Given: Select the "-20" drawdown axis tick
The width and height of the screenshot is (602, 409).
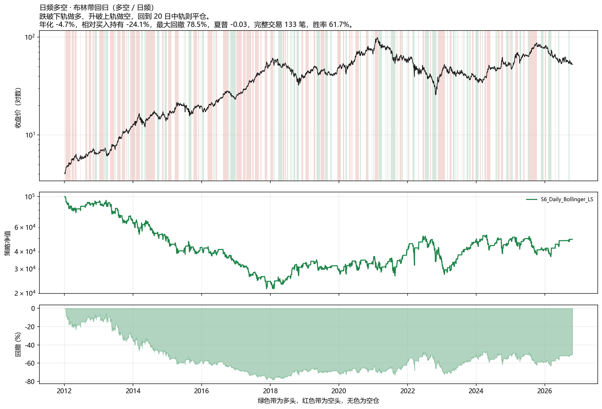Looking at the screenshot, I should point(30,327).
